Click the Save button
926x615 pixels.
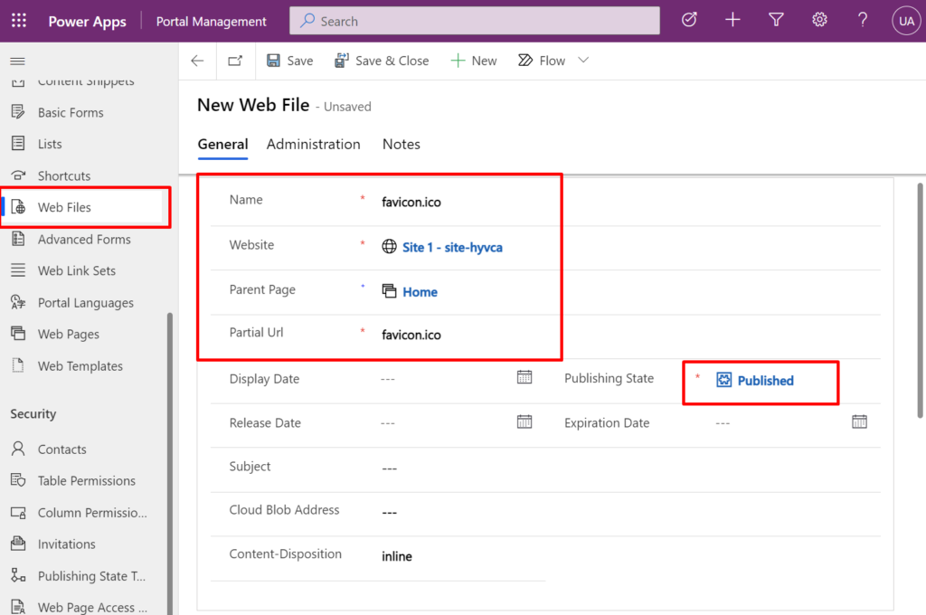pos(290,61)
